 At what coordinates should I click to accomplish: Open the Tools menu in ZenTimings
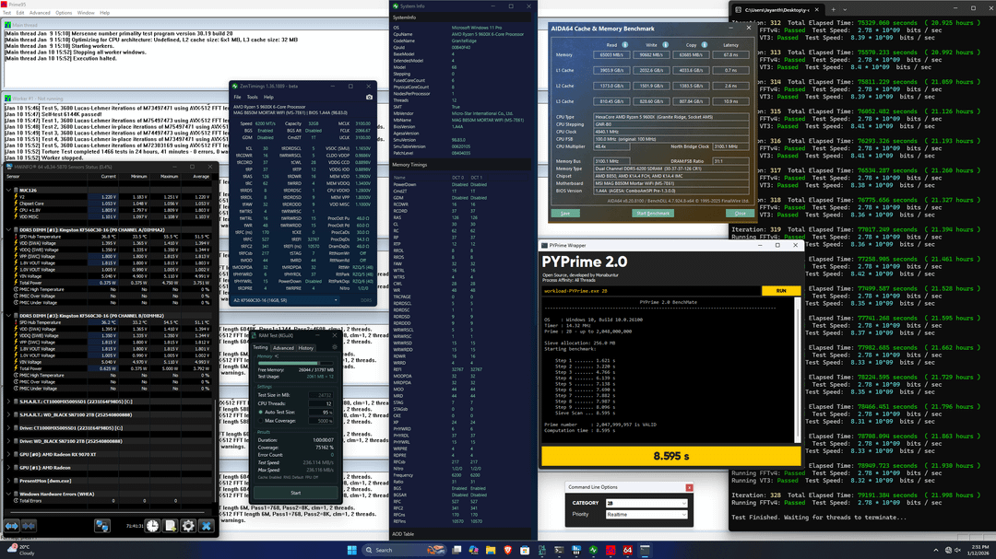tap(252, 97)
